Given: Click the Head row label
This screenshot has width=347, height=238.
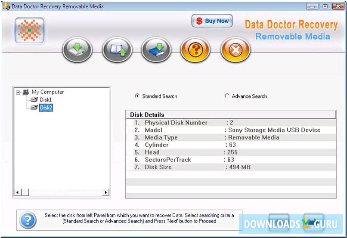Looking at the screenshot, I should point(152,152).
